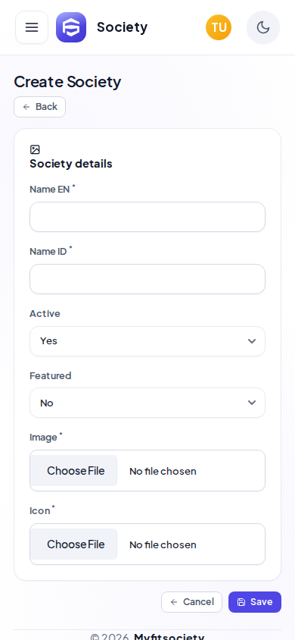Viewport: 295px width, 640px height.
Task: Click the image icon above Society details
Action: (35, 150)
